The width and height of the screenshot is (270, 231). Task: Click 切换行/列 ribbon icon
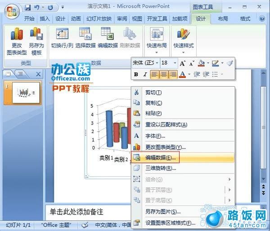pyautogui.click(x=62, y=38)
